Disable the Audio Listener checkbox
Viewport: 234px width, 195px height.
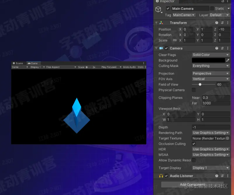pos(166,176)
